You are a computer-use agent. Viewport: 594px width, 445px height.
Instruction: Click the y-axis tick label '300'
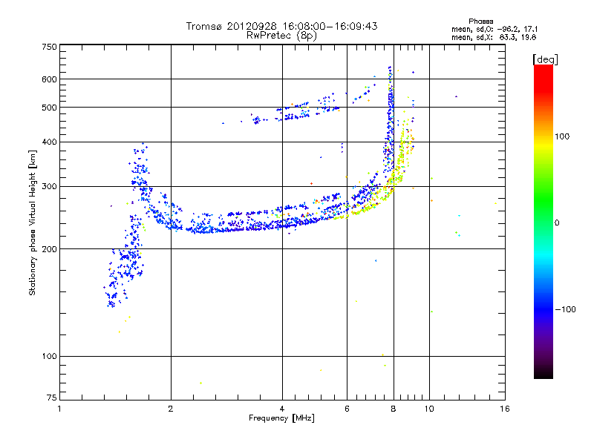[49, 187]
